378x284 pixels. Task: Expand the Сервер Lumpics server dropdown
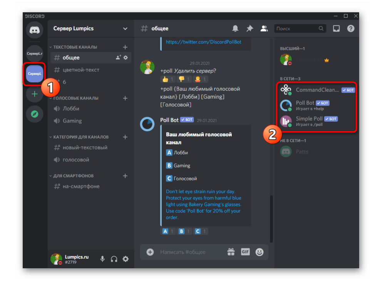[125, 28]
